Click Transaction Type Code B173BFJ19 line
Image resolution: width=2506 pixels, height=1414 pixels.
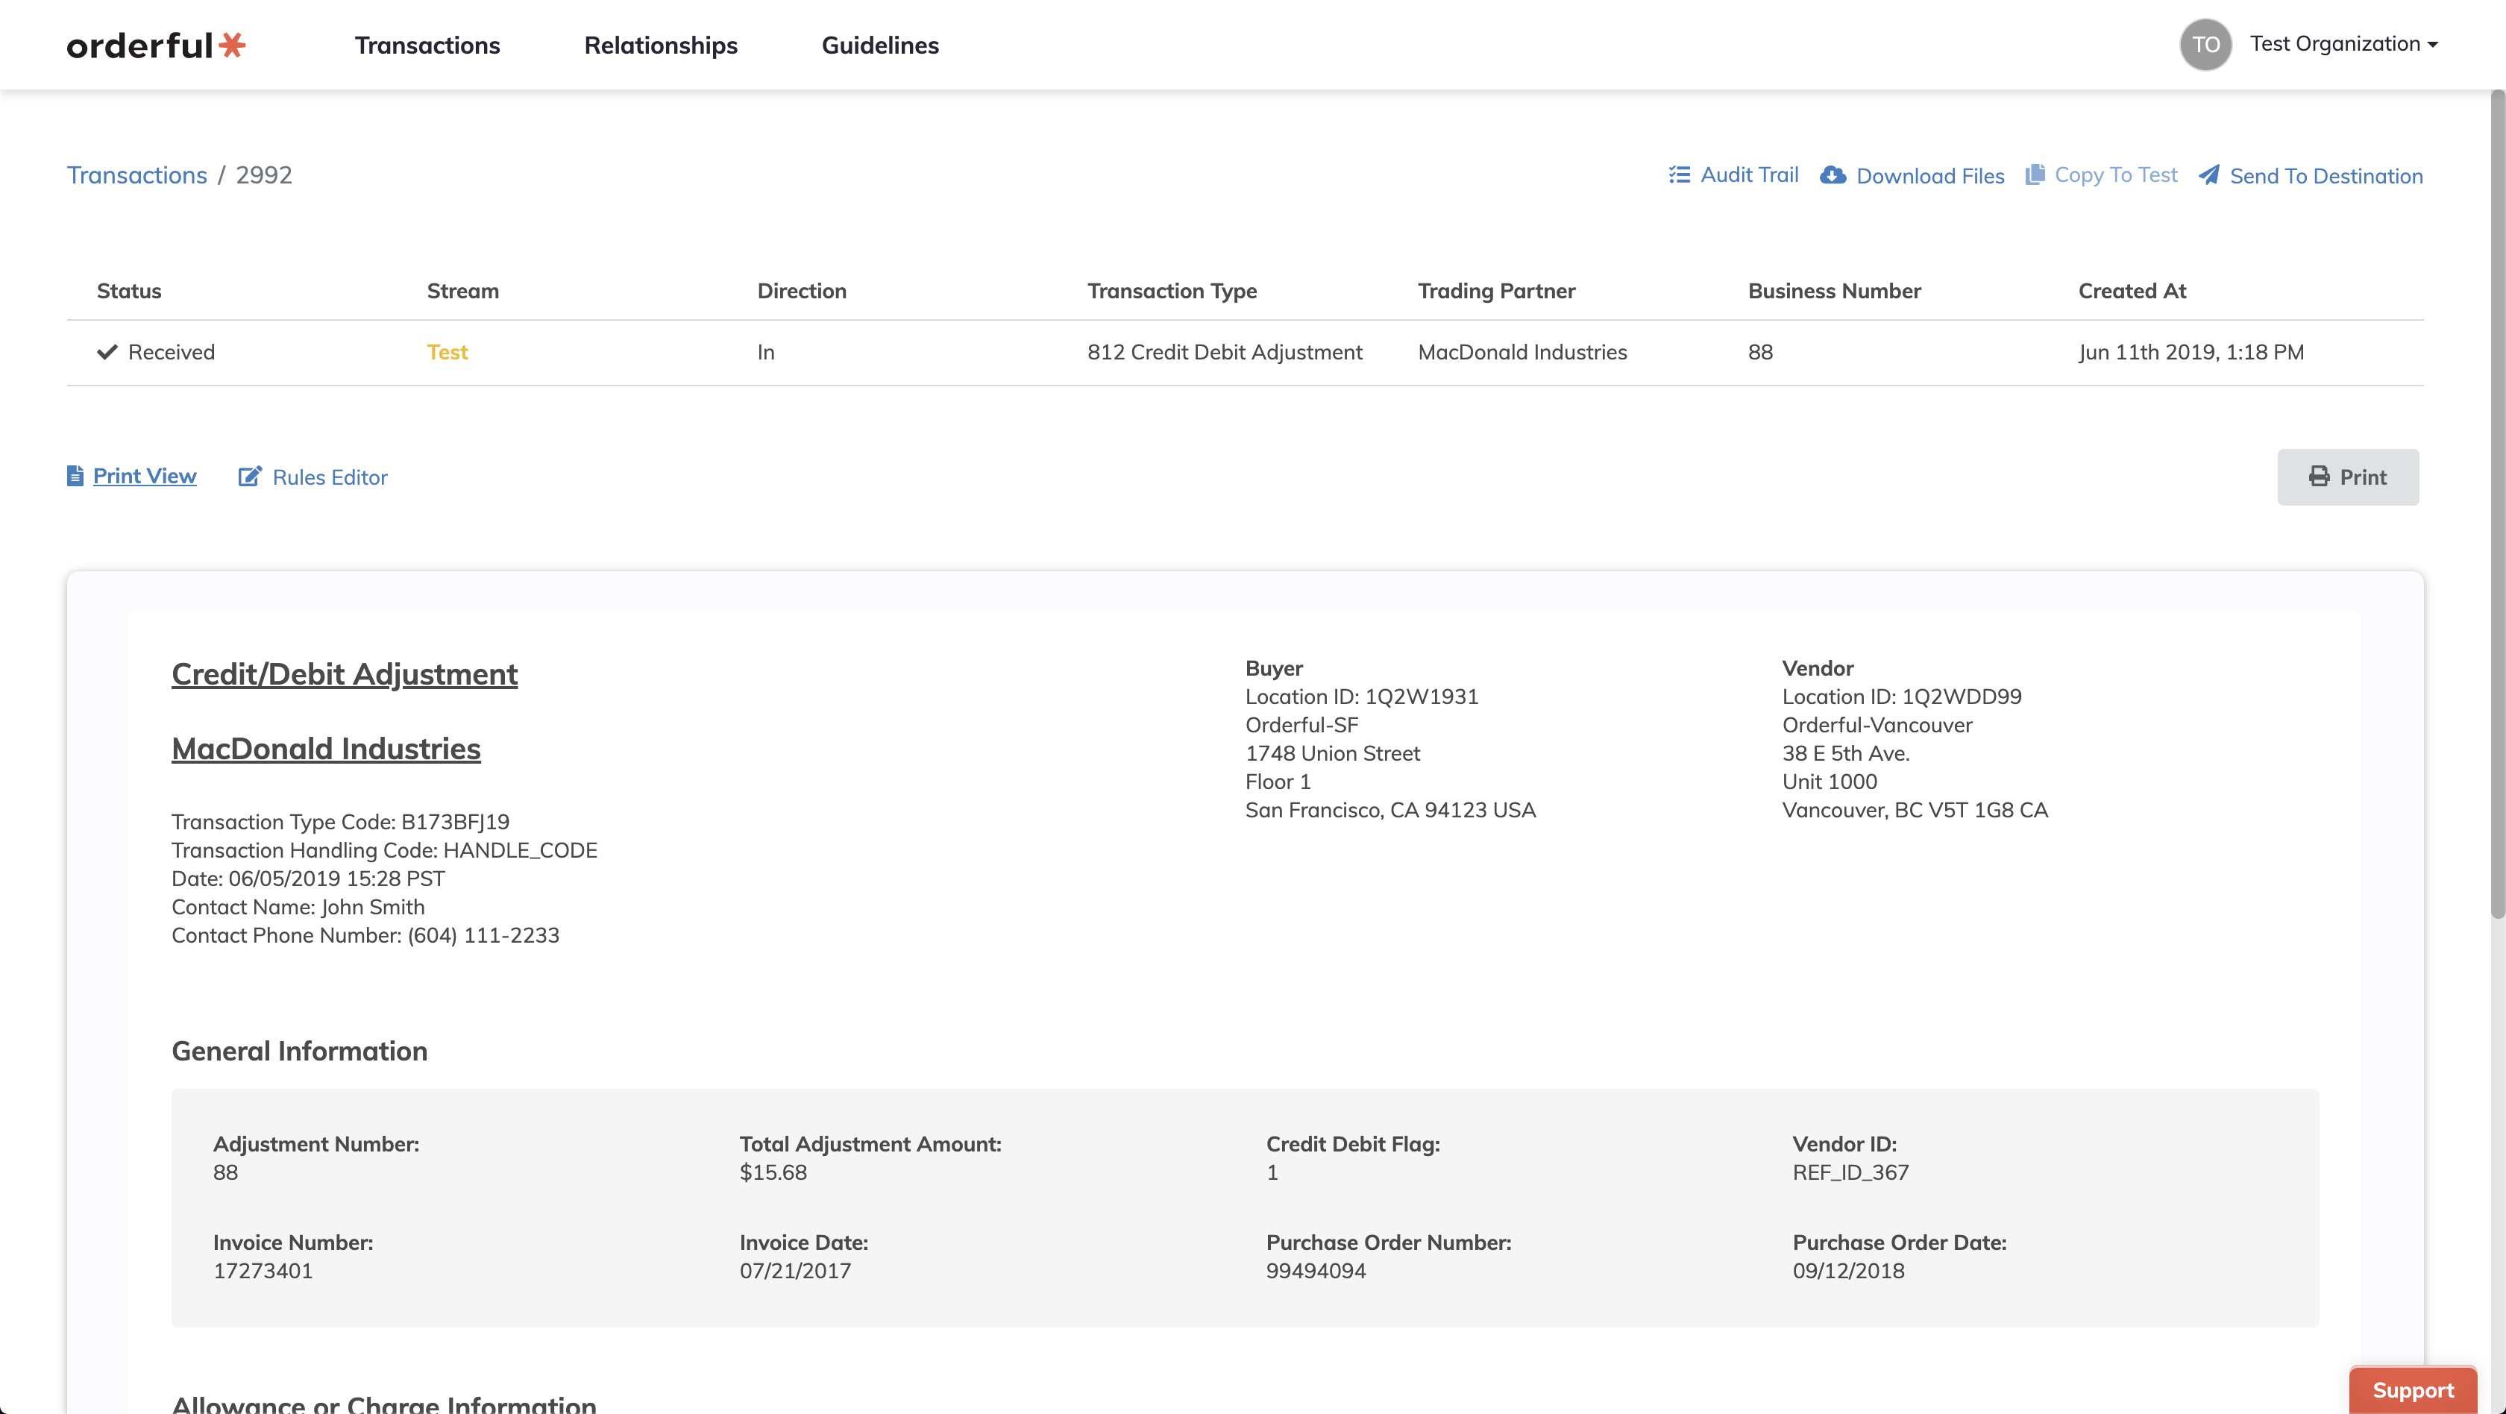pyautogui.click(x=341, y=822)
